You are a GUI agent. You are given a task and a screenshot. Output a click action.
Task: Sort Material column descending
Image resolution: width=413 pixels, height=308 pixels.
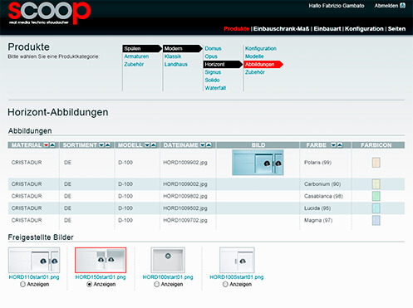pyautogui.click(x=46, y=145)
